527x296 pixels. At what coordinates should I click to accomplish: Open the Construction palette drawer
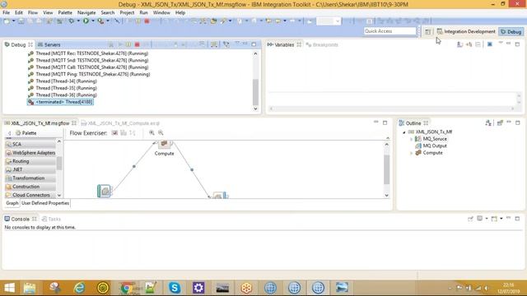pos(30,187)
